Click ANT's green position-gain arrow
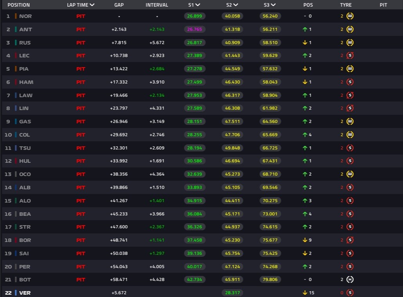This screenshot has height=297, width=403. (x=305, y=29)
